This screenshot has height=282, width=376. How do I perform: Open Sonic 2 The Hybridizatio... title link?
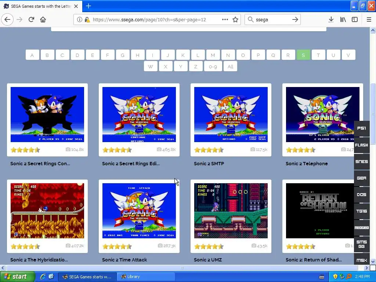pos(39,260)
